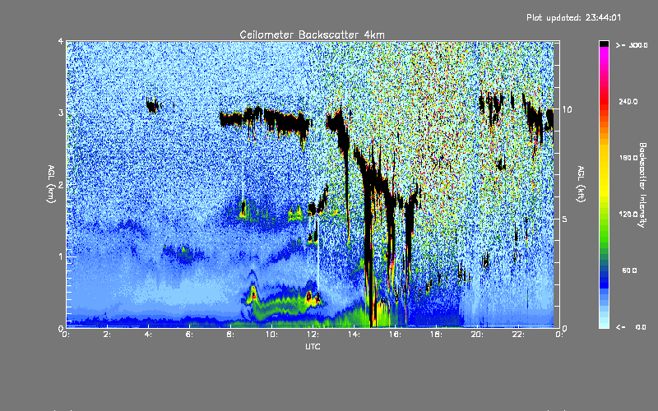Screen dimensions: 658x411
Task: Click the small black cloud echo above 4: UTC
Action: click(x=153, y=105)
